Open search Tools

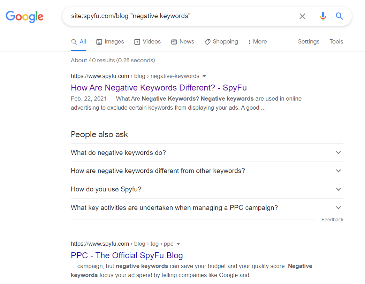[x=336, y=42]
